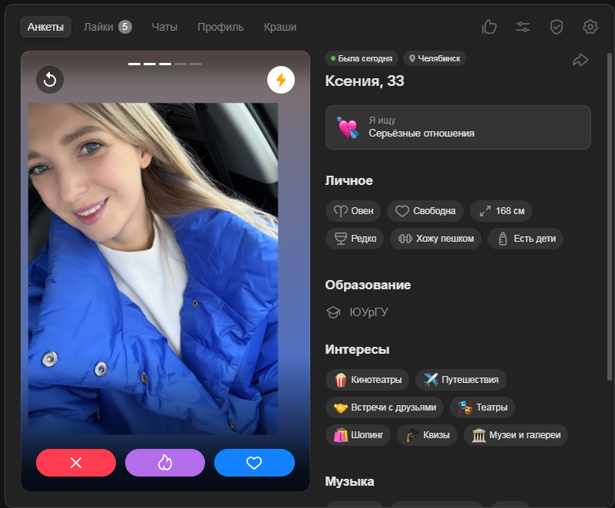
Task: Like profile with blue heart button
Action: 254,463
